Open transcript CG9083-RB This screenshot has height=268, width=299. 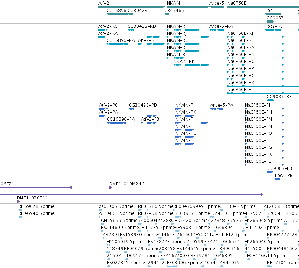(x=271, y=100)
